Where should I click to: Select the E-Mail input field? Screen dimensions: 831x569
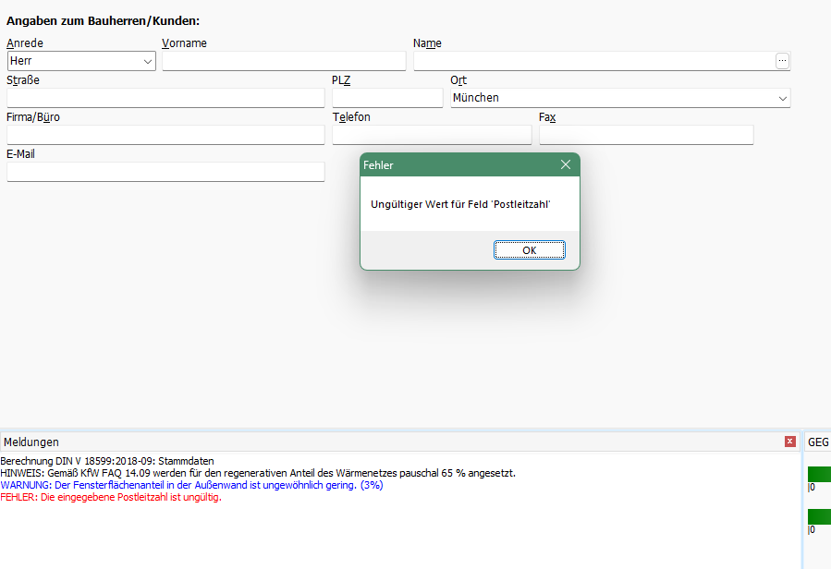click(165, 172)
